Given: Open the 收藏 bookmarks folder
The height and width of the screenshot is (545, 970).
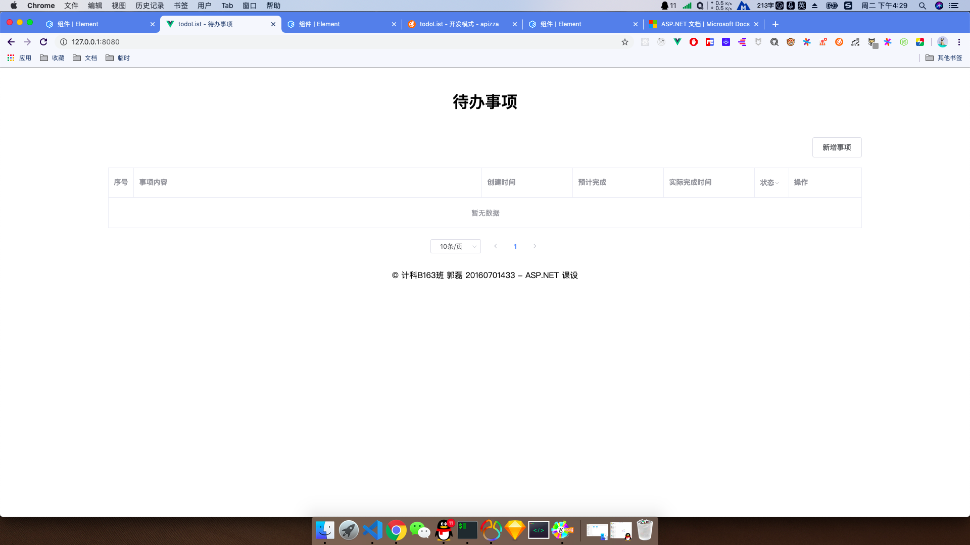Looking at the screenshot, I should pos(52,58).
